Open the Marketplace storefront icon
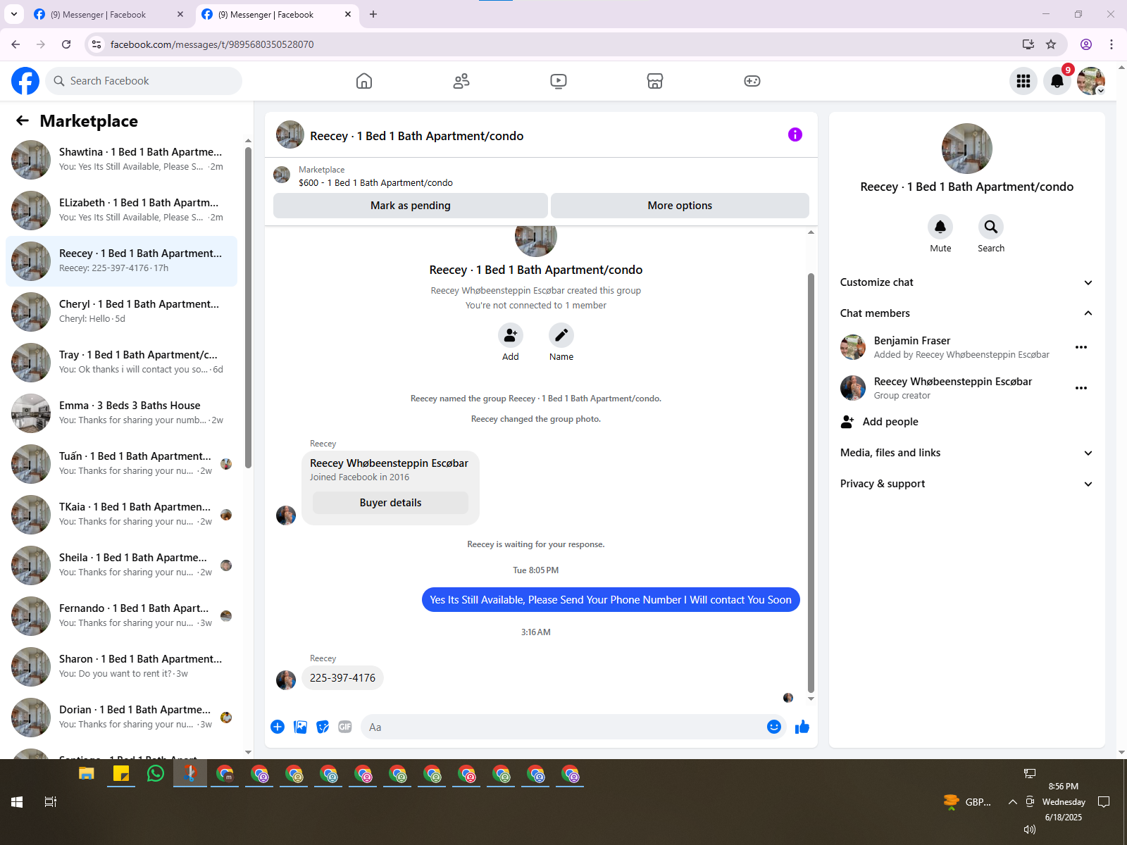The width and height of the screenshot is (1127, 845). pyautogui.click(x=655, y=81)
